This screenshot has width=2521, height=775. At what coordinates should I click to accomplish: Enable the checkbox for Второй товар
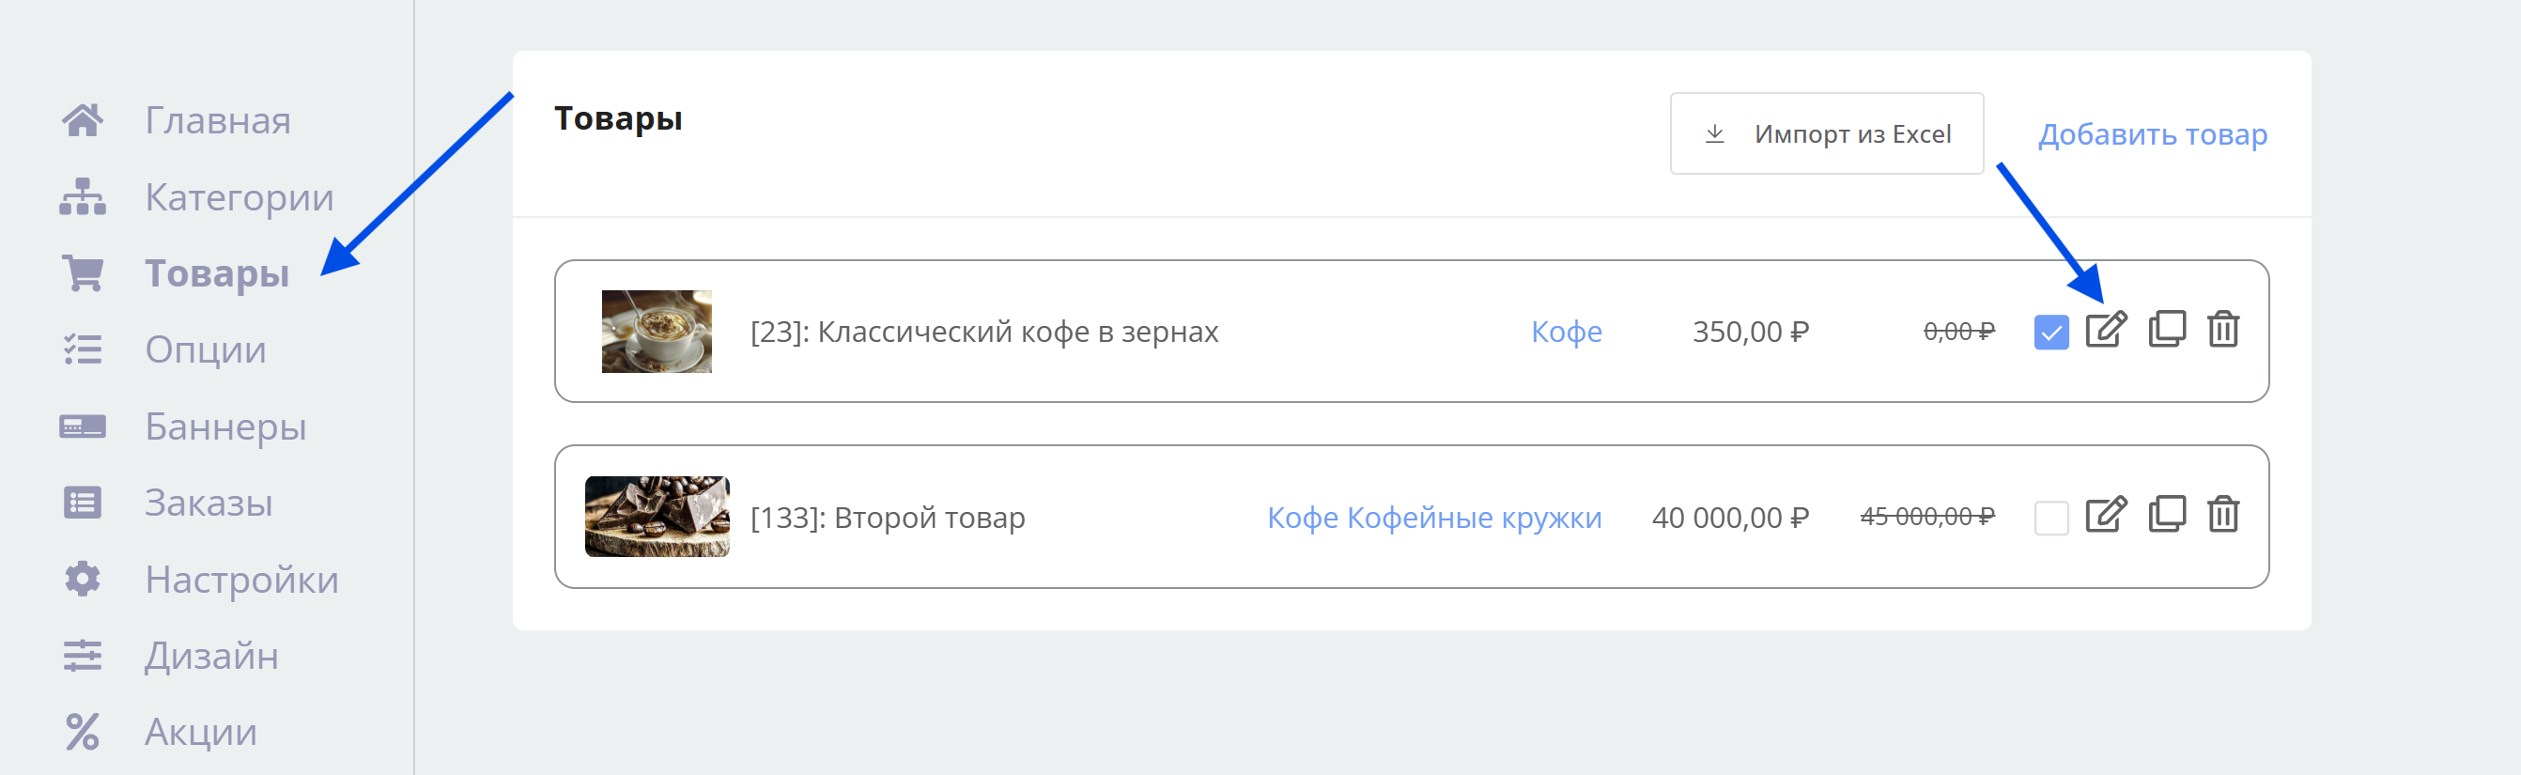pyautogui.click(x=2050, y=518)
